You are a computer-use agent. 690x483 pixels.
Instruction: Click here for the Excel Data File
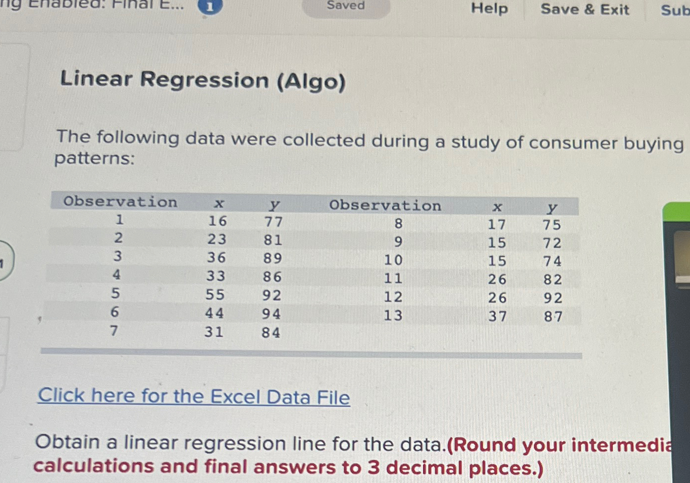coord(193,396)
